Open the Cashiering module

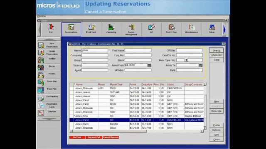111,29
